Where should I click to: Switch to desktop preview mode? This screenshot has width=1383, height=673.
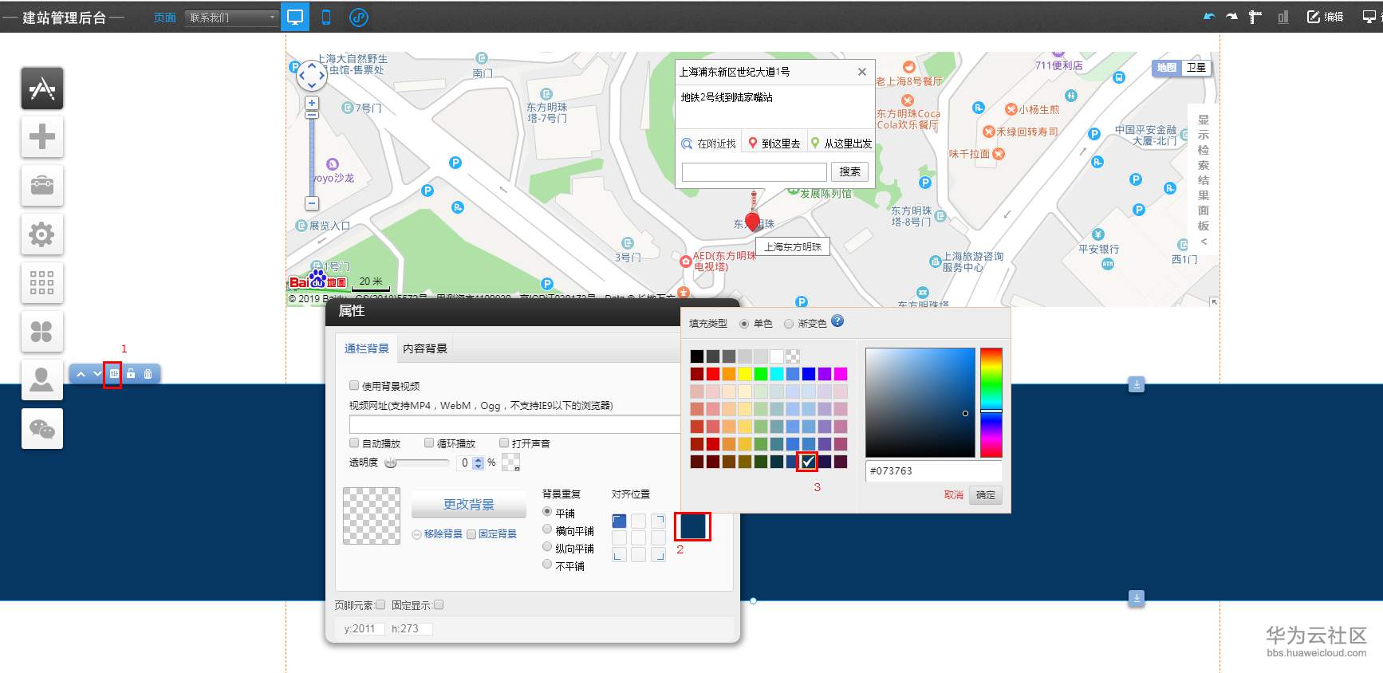point(295,17)
